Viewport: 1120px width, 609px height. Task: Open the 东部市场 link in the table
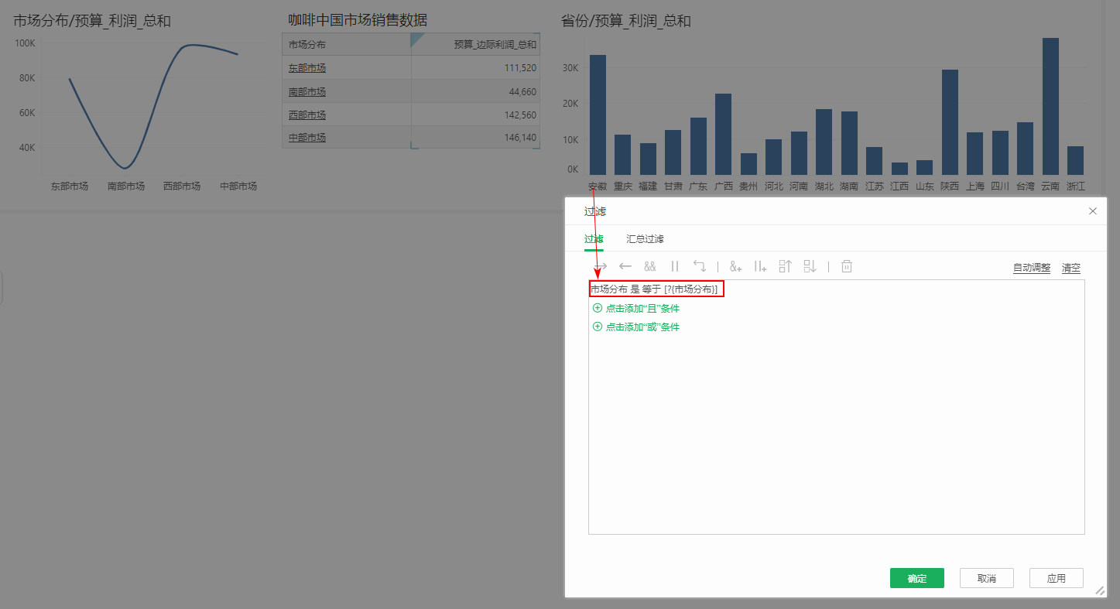point(307,68)
